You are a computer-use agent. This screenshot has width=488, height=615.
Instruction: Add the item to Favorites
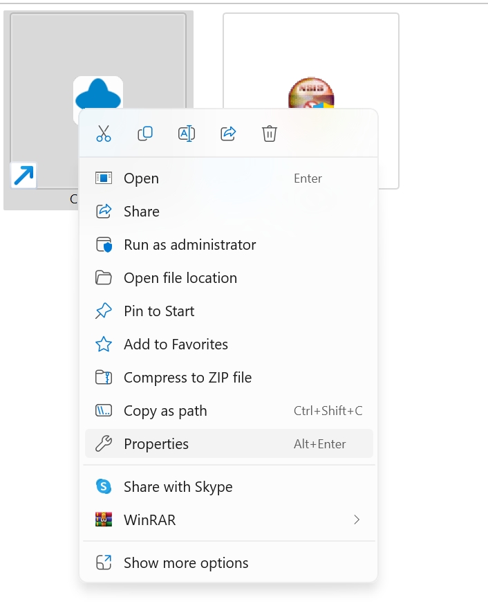pos(176,345)
